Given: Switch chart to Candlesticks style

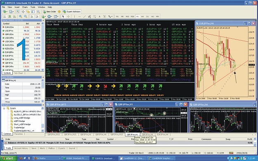Looking at the screenshot, I should 10,16.
